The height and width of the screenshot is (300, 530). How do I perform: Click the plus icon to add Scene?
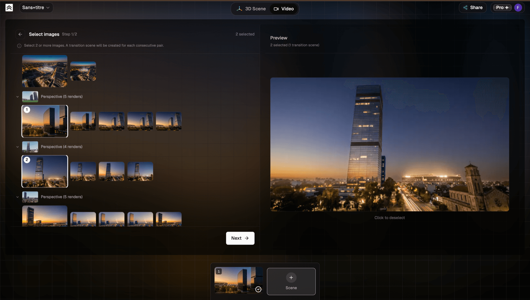[291, 278]
